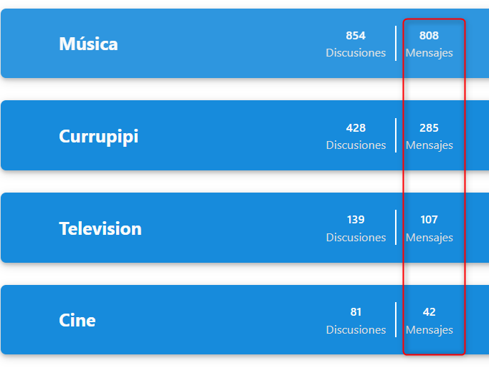
Task: Click the 808 messages count for Música
Action: [x=429, y=36]
